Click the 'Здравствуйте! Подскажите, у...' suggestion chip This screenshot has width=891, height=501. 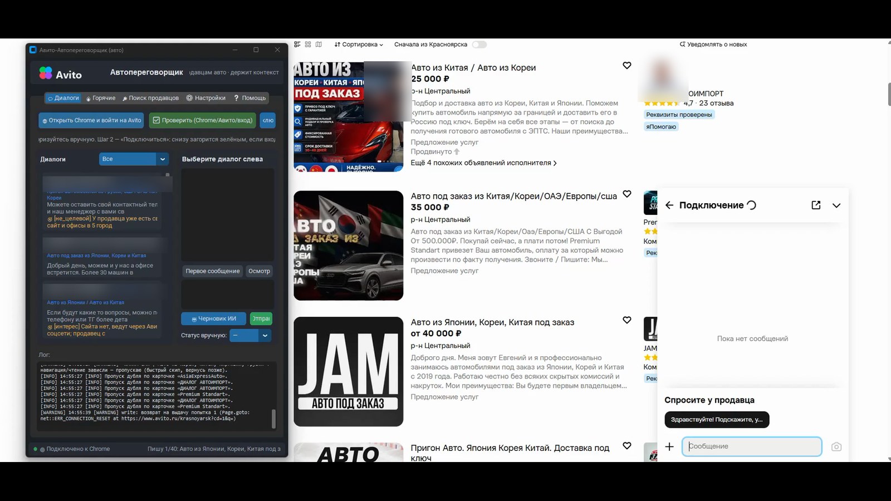(717, 420)
